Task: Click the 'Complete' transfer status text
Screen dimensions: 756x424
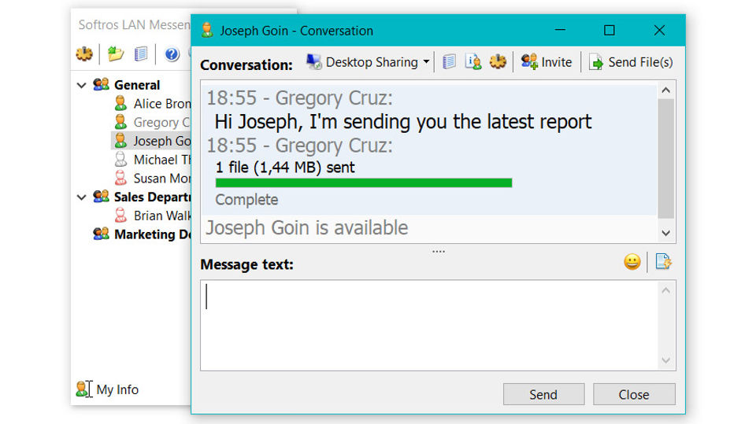Action: coord(246,200)
